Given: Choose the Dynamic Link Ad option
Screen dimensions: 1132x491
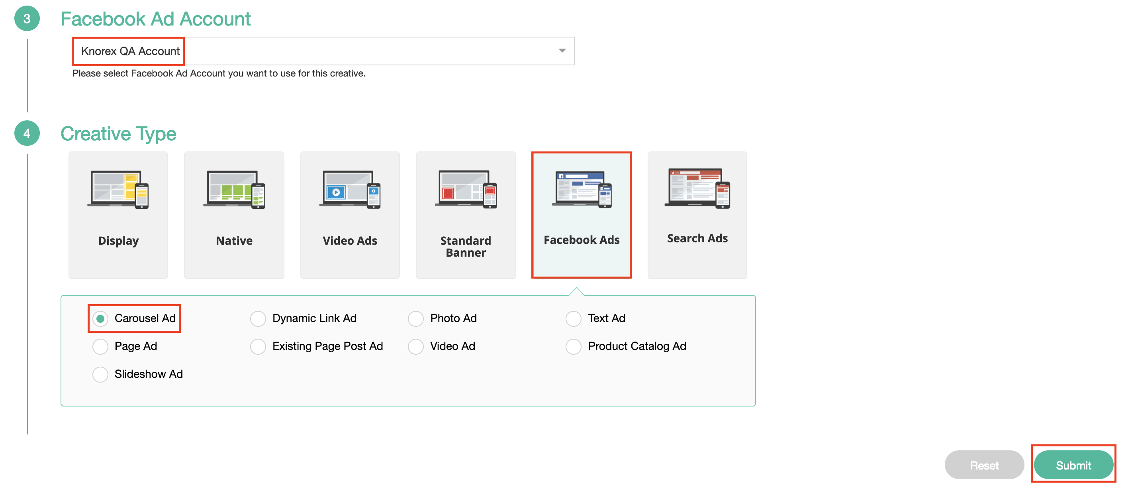Looking at the screenshot, I should [x=258, y=318].
